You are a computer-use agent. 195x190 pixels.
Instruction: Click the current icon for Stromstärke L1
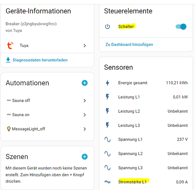[108, 182]
